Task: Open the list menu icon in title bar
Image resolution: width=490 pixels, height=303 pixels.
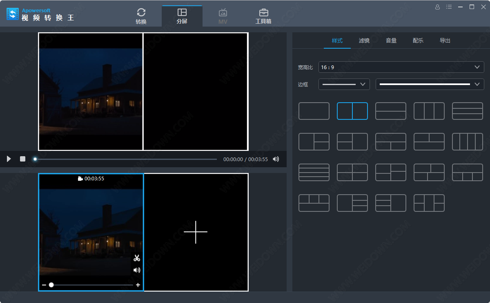Action: pyautogui.click(x=449, y=7)
